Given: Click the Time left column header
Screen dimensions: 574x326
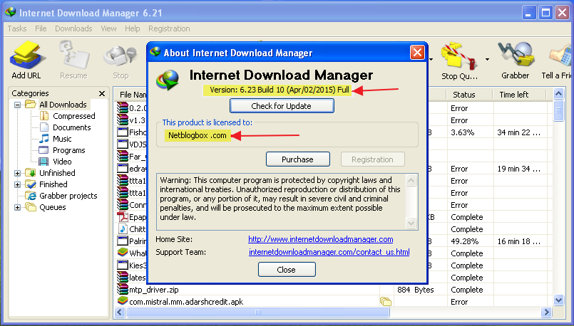Looking at the screenshot, I should (513, 95).
